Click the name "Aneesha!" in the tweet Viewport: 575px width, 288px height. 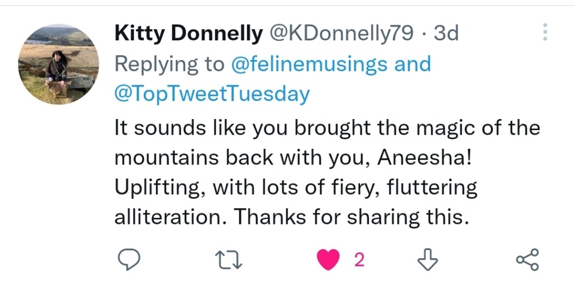point(425,158)
